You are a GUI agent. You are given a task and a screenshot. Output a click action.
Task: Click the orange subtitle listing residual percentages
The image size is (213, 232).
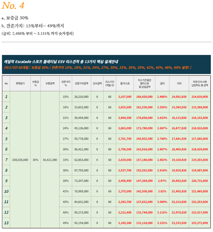98,67
